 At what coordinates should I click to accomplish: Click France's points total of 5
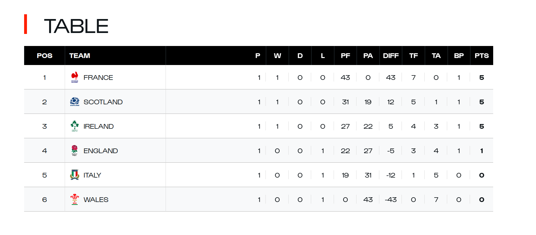click(x=481, y=78)
